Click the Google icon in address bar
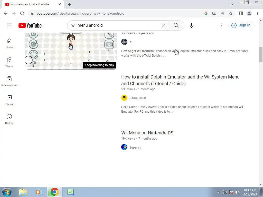Viewport: 263px width, 197px height. click(x=206, y=13)
